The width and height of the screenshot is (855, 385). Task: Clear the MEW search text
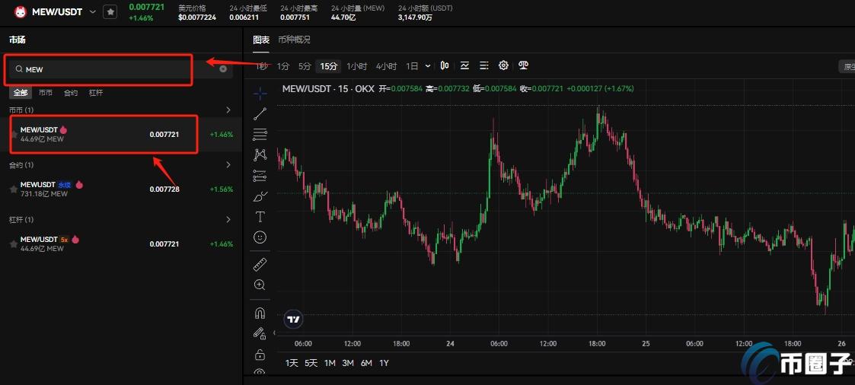coord(223,69)
